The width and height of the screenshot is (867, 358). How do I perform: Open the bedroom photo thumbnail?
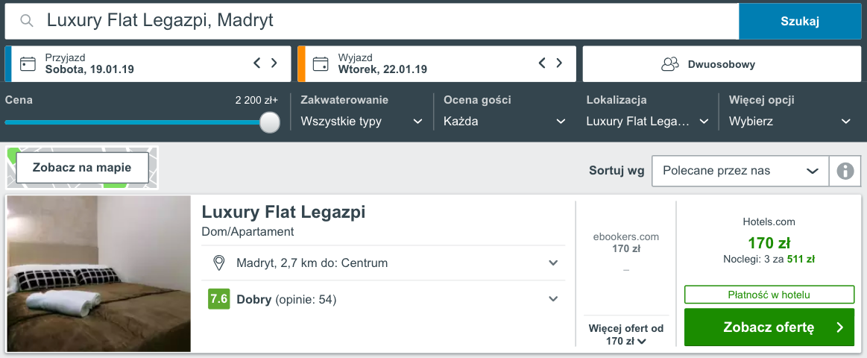(x=99, y=273)
